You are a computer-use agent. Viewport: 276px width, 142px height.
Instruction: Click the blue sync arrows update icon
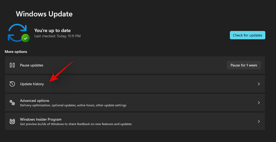pyautogui.click(x=17, y=33)
